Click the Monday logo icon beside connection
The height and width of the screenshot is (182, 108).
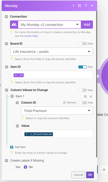coord(14,24)
